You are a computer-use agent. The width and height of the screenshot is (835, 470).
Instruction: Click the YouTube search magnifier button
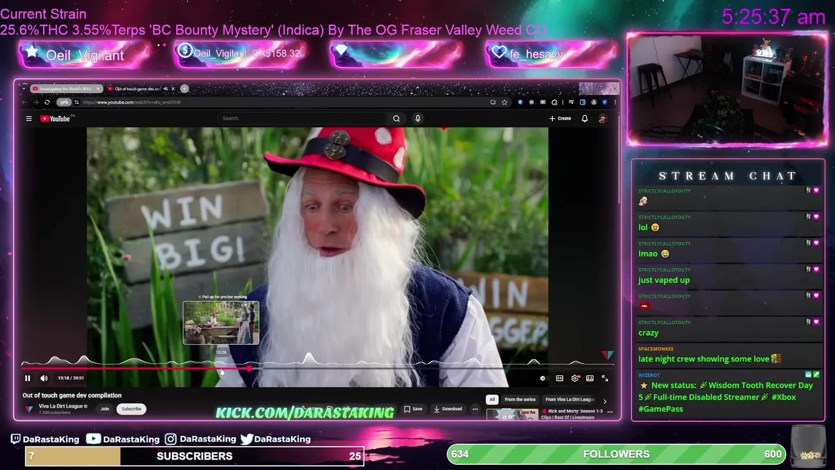point(396,118)
